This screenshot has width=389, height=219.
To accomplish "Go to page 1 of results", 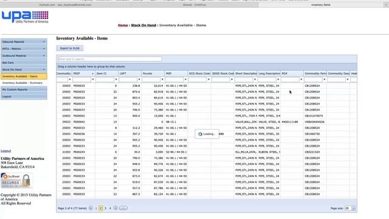I will (x=96, y=208).
